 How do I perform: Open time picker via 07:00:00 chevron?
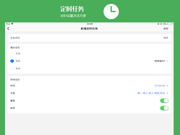[168, 86]
